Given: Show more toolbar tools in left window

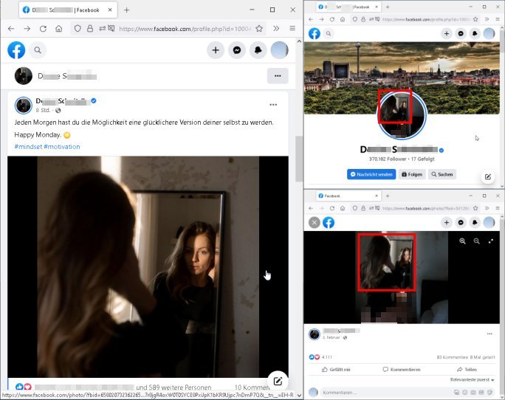Looking at the screenshot, I should (x=276, y=28).
